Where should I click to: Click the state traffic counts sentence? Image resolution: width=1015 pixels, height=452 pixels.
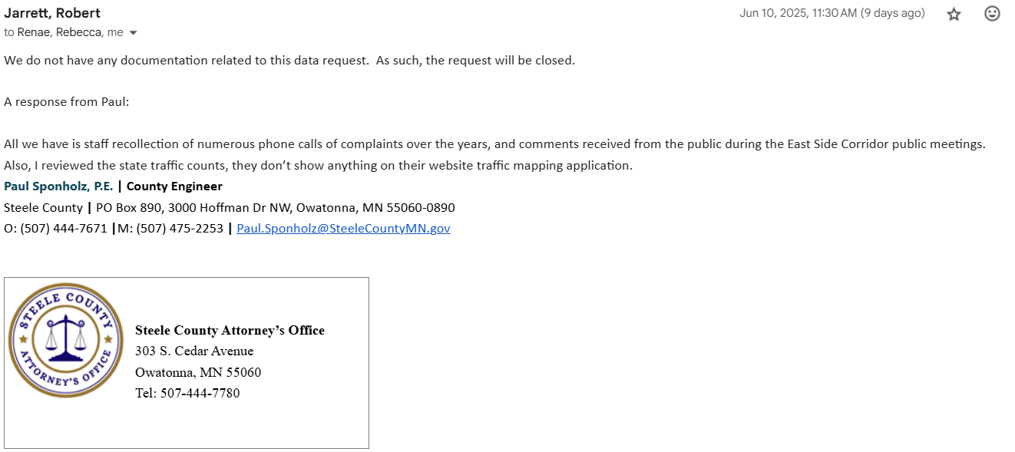pos(318,165)
